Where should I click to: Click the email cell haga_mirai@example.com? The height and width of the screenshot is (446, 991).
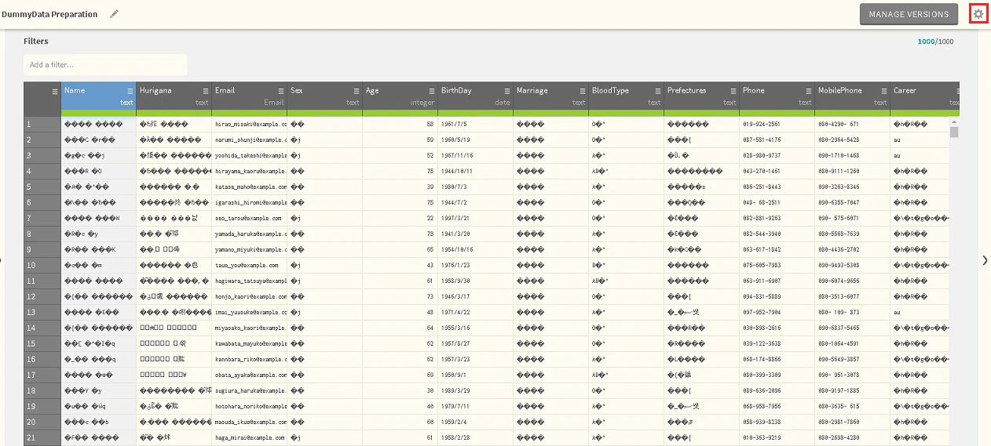click(x=250, y=438)
